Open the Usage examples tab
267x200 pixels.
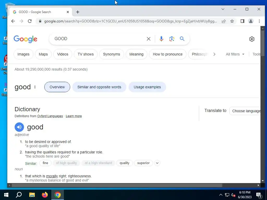(x=147, y=87)
